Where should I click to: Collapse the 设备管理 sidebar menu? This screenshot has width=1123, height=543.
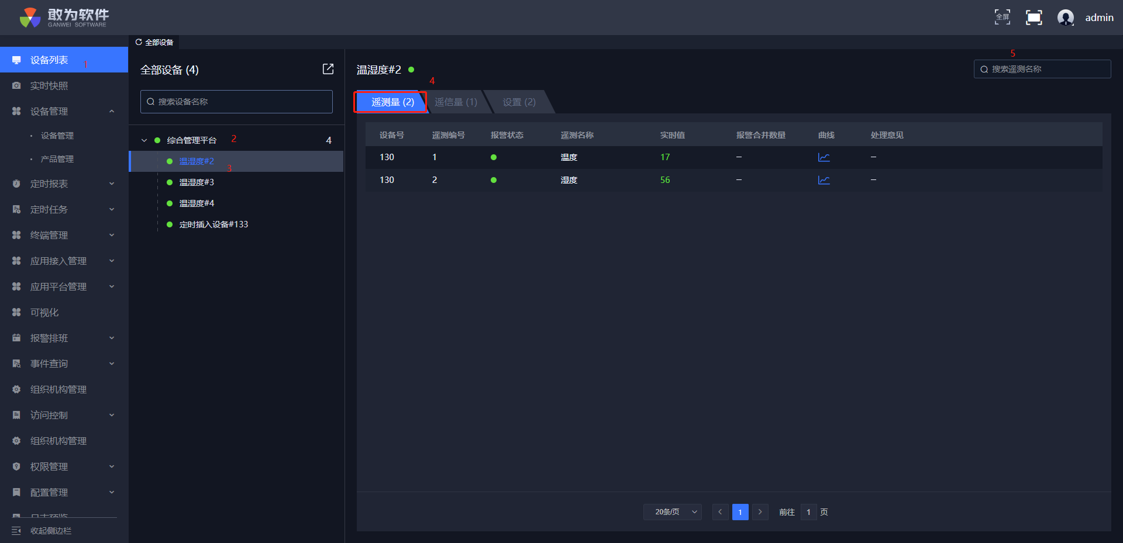click(111, 111)
